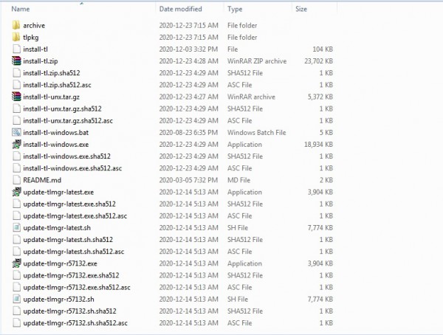Image resolution: width=443 pixels, height=335 pixels.
Task: Sort by the Type column header
Action: (236, 10)
